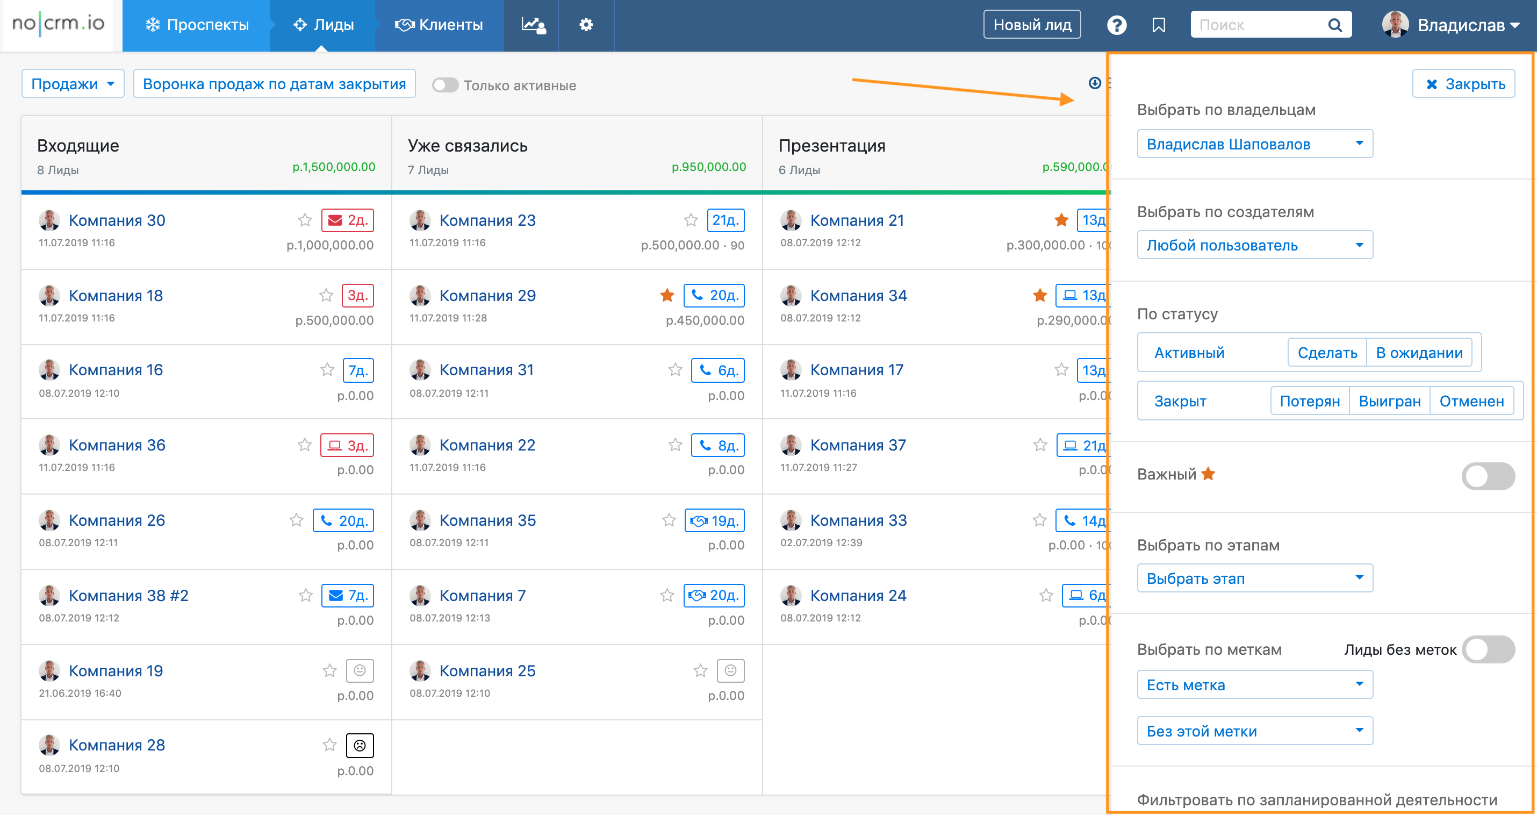Close the filter panel with Закрыть

click(1464, 84)
